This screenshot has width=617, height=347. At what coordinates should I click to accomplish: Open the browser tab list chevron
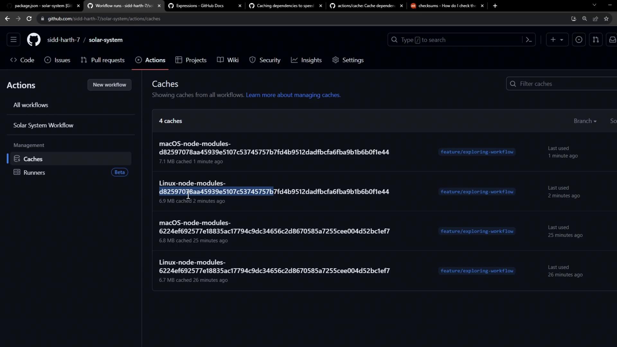click(x=594, y=5)
